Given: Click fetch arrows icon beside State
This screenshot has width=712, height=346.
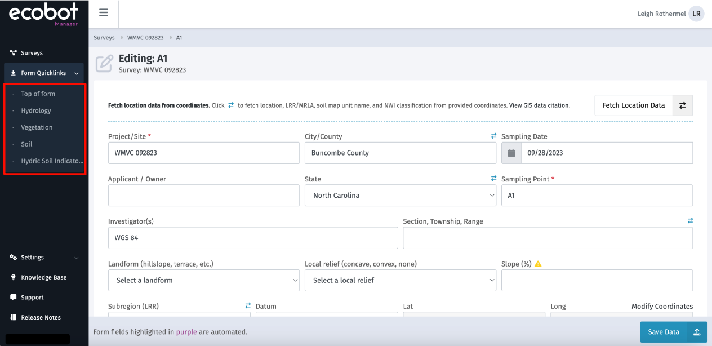Looking at the screenshot, I should [x=493, y=179].
